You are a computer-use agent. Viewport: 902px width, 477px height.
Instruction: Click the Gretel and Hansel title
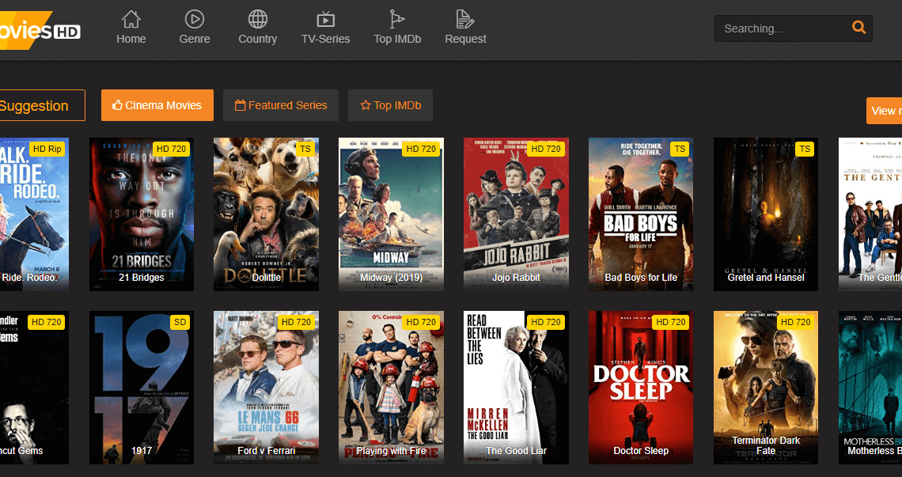(x=766, y=278)
